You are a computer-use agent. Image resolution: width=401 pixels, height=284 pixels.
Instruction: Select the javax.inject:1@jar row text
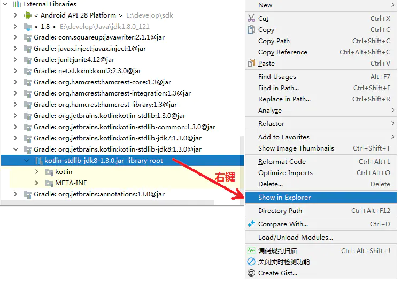[90, 49]
